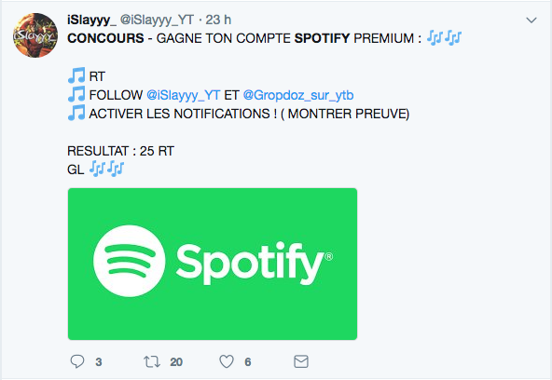Like the tweet with the heart icon
Viewport: 552px width, 380px height.
(x=227, y=361)
